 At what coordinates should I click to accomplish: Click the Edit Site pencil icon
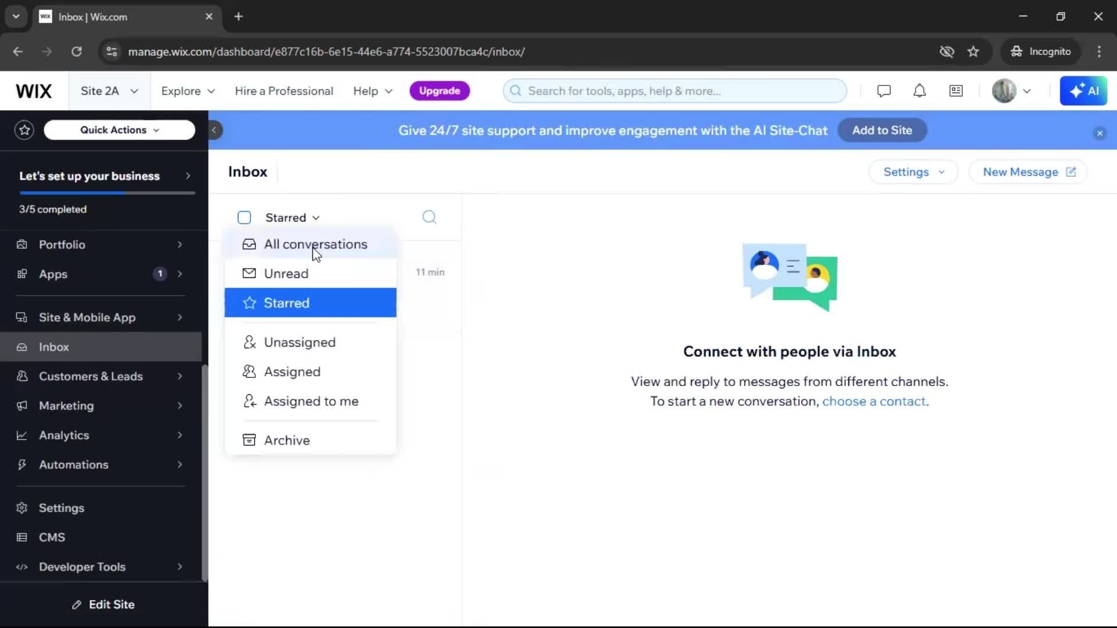[x=77, y=605]
